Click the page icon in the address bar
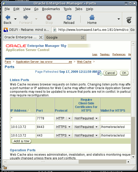 (55, 30)
